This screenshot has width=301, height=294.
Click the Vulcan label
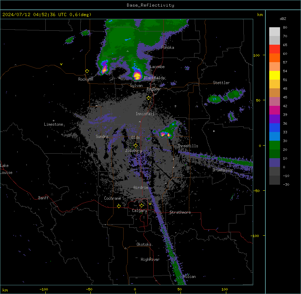tap(190, 277)
